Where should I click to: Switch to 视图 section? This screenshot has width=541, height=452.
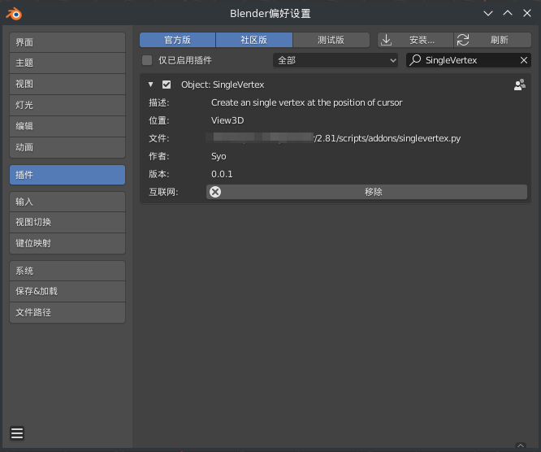(x=67, y=85)
